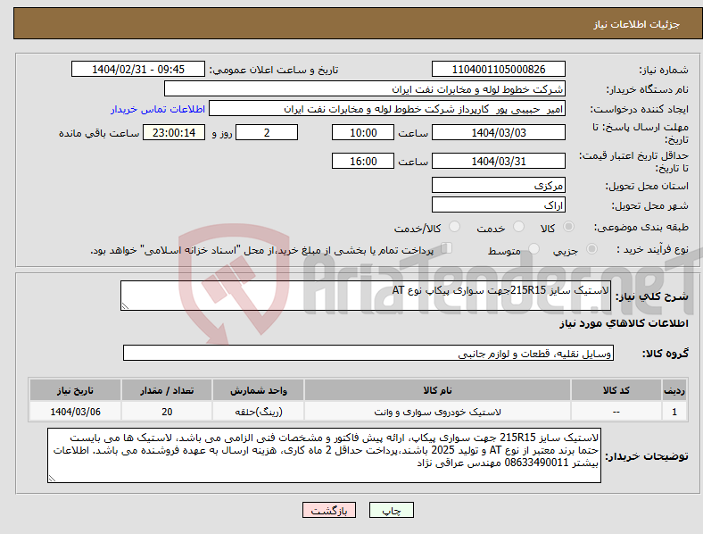Click the unit cell (رینگ)حلقه
Image resolution: width=703 pixels, height=534 pixels.
point(258,412)
